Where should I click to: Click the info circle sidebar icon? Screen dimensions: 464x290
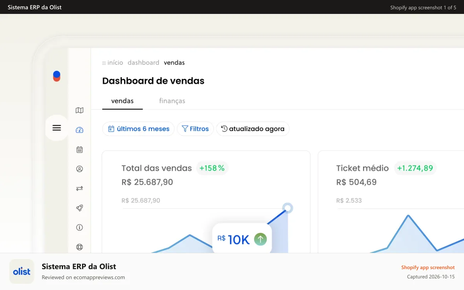click(x=80, y=227)
